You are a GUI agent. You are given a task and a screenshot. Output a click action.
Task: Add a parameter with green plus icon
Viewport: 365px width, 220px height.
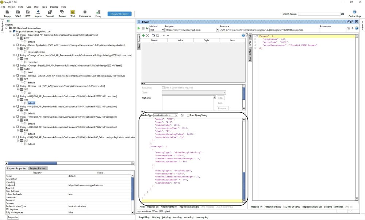click(x=143, y=35)
